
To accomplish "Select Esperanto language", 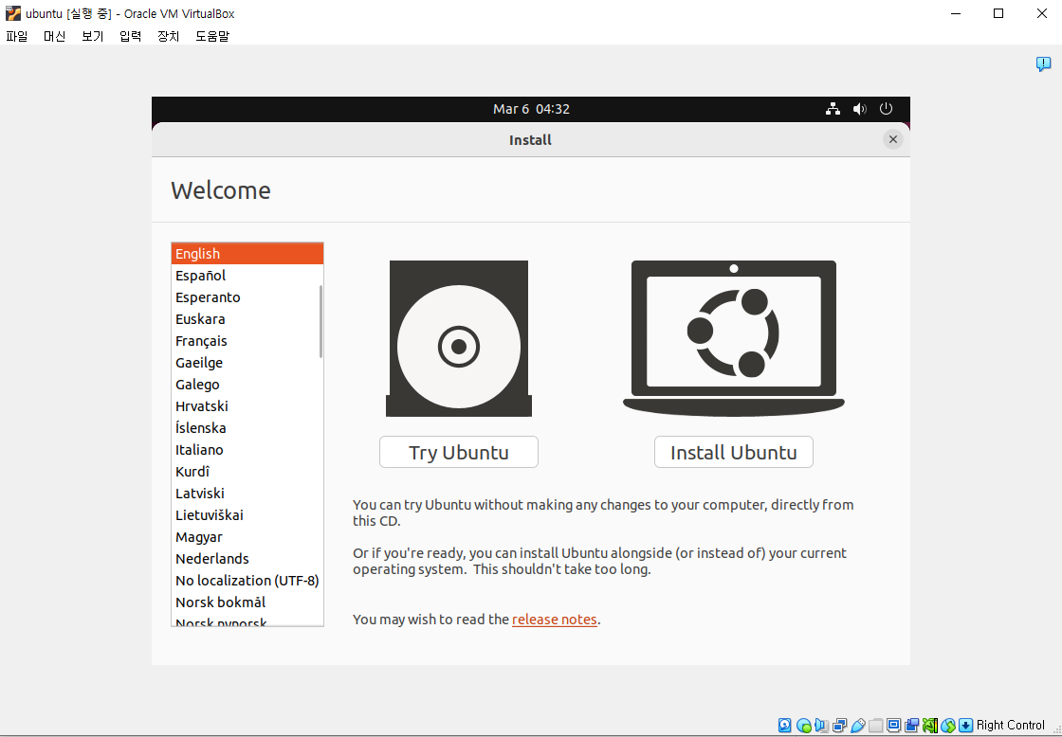I will pyautogui.click(x=247, y=297).
